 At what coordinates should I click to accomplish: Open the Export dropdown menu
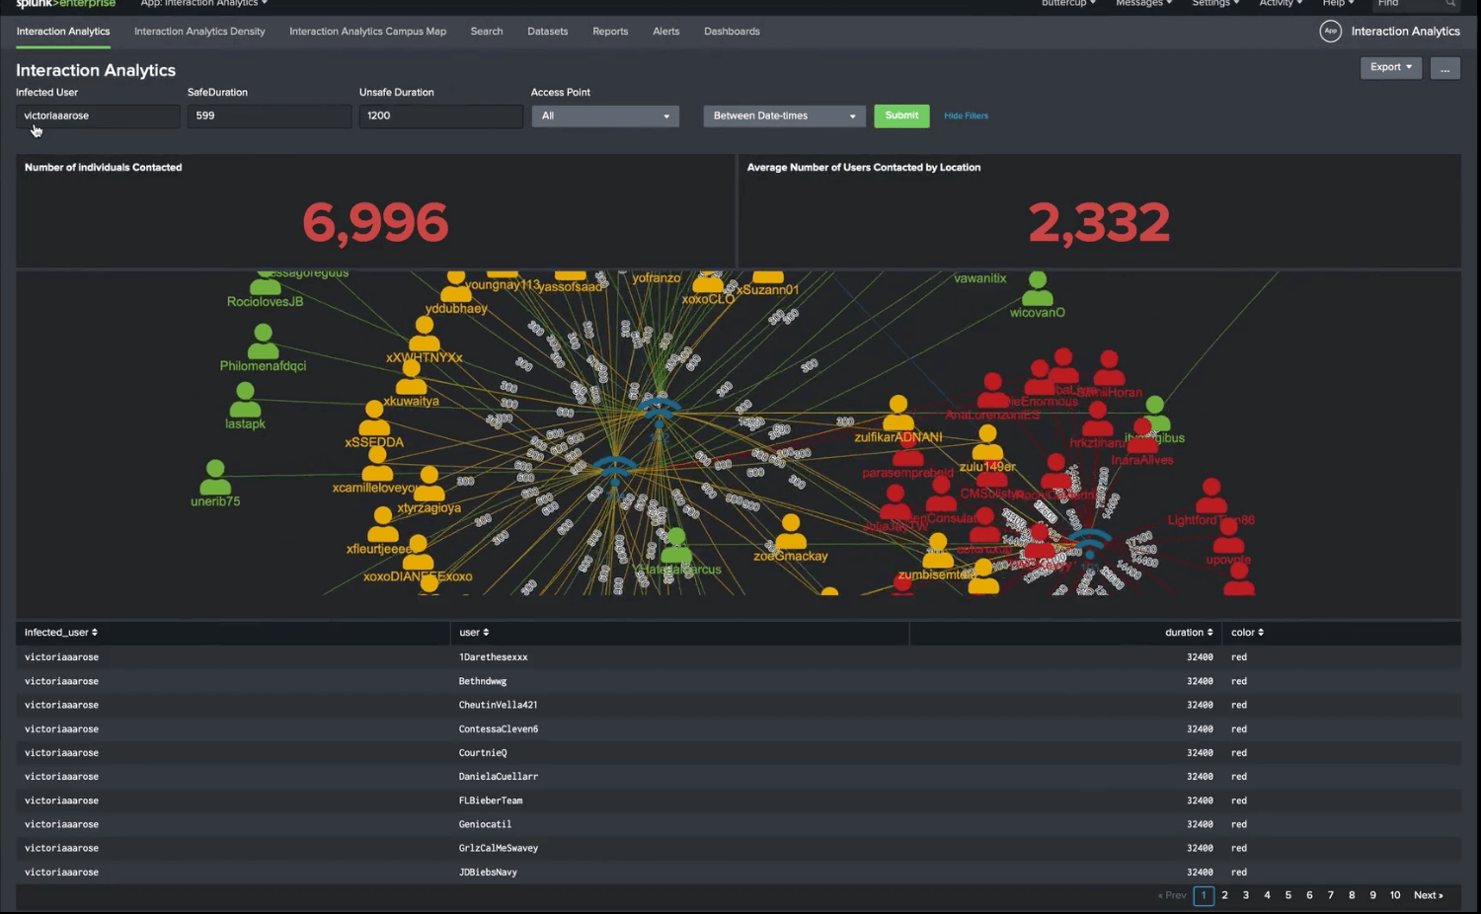coord(1390,67)
